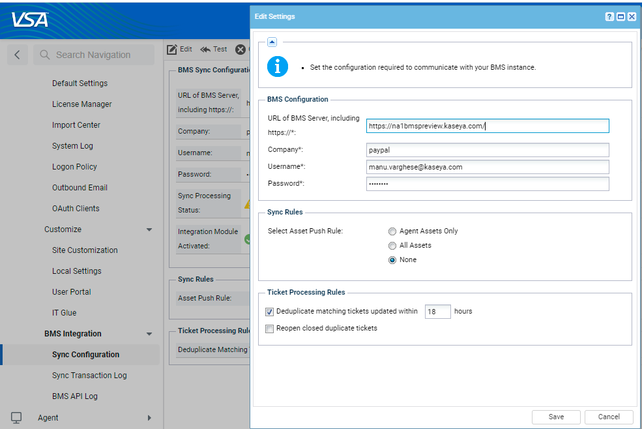The width and height of the screenshot is (642, 429).
Task: Click the Agent monitor icon
Action: click(16, 417)
